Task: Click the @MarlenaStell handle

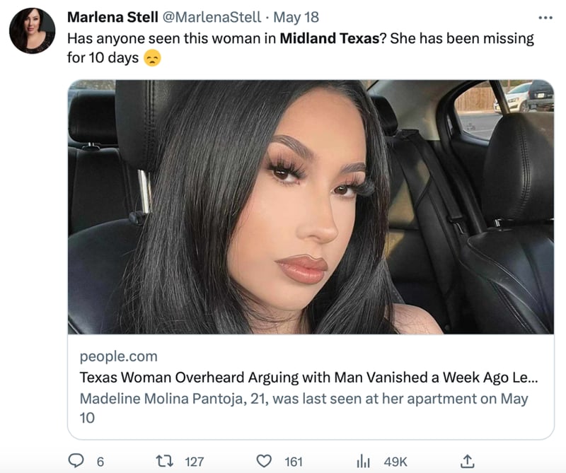Action: [x=212, y=17]
